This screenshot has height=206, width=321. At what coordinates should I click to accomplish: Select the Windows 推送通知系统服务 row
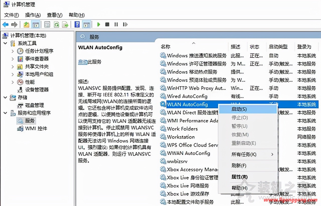tap(239, 56)
